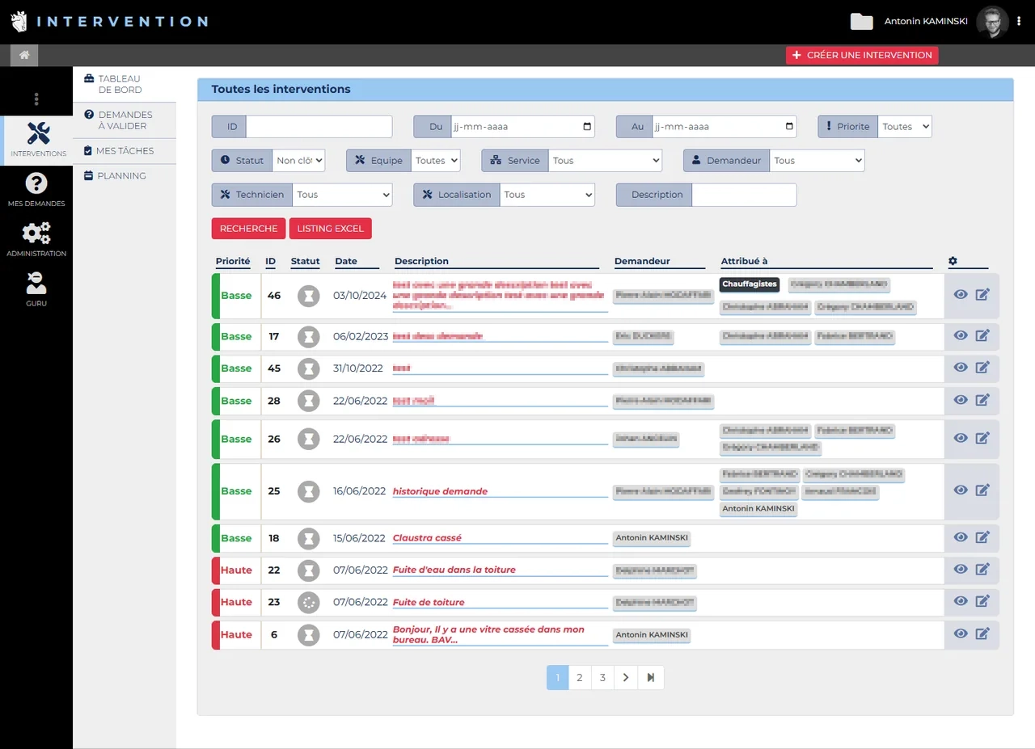View intervention 6 using its eye icon
Image resolution: width=1035 pixels, height=749 pixels.
[961, 633]
